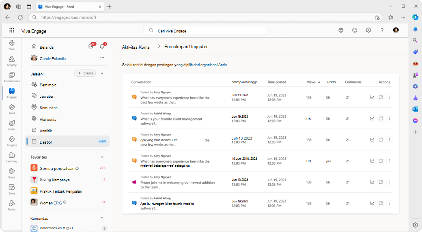Open the Connections app in left rail
This screenshot has height=232, width=422.
12,77
